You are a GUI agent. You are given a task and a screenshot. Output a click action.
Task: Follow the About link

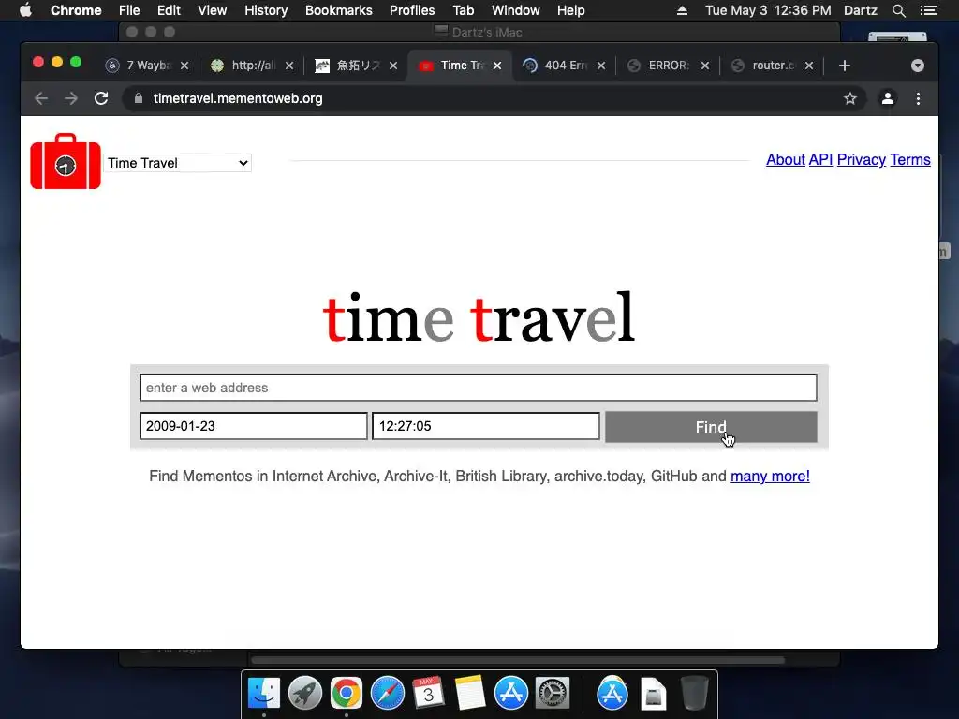tap(786, 159)
